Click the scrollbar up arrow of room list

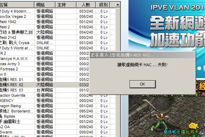coord(118,5)
